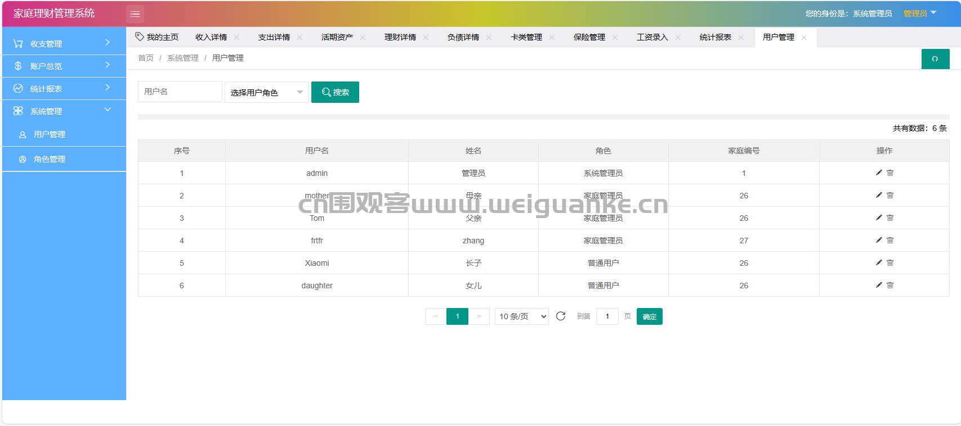Expand the 统计报表 sidebar menu
The image size is (961, 426).
64,88
